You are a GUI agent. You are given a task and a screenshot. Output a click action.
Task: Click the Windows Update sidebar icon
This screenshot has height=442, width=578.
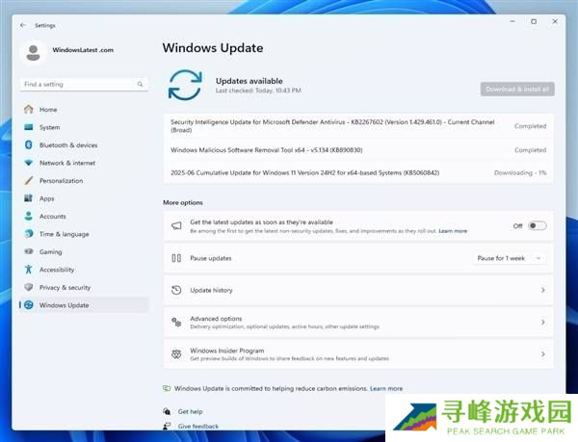pos(29,305)
